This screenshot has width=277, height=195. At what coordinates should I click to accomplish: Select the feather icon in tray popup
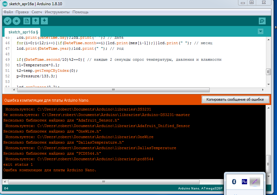pyautogui.click(x=255, y=182)
